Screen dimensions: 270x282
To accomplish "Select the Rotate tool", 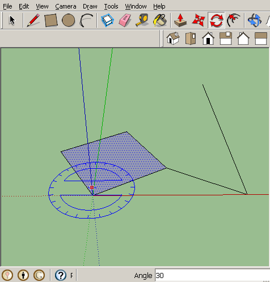I will coord(216,20).
